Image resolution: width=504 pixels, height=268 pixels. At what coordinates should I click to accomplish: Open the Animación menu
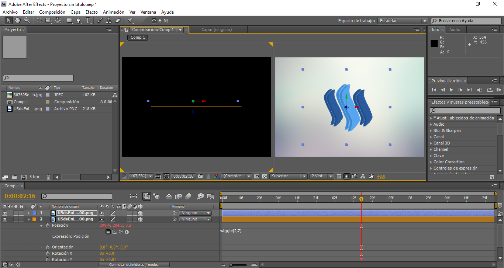[114, 12]
